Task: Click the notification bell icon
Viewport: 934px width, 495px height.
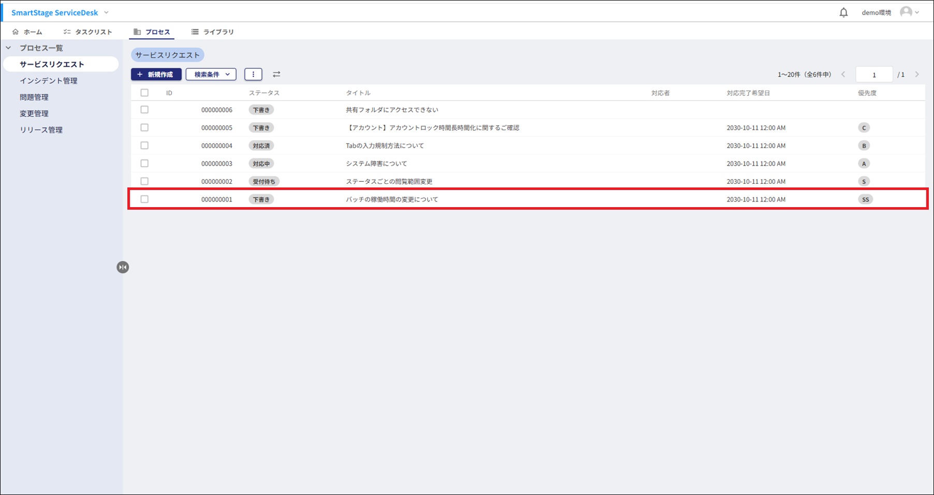Action: pyautogui.click(x=843, y=12)
